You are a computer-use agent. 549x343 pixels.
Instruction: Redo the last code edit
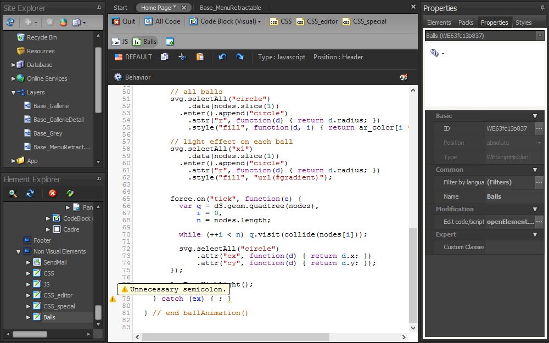click(240, 57)
